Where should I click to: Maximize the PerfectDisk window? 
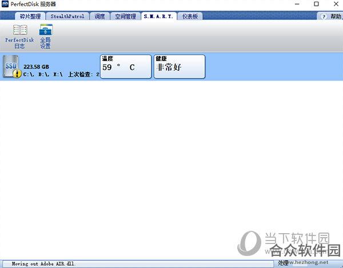click(x=316, y=4)
